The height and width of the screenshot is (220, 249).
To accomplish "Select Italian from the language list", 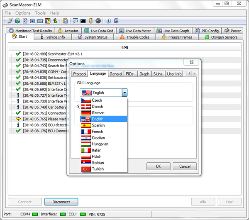I will (104, 150).
